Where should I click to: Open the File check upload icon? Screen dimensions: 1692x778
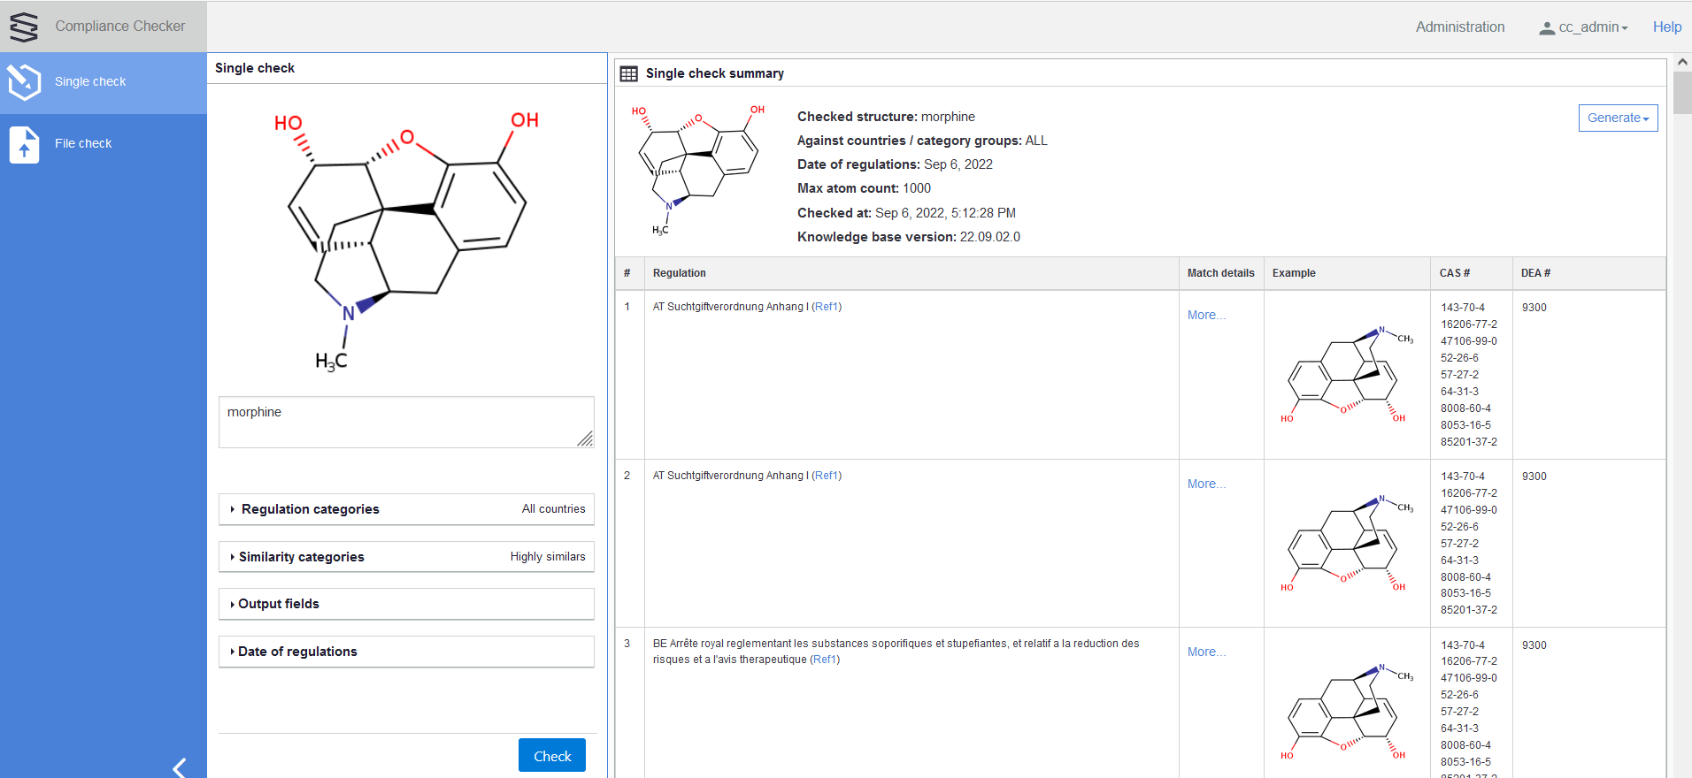[x=25, y=144]
